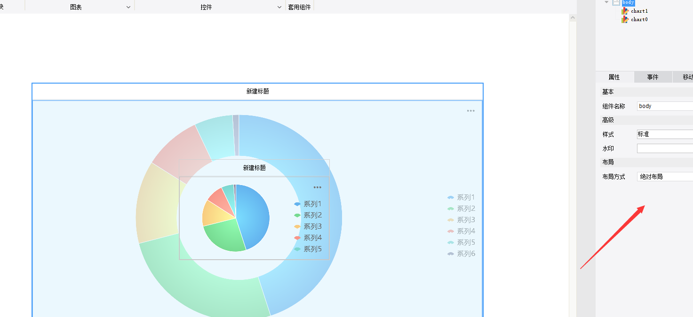
Task: Collapse the body node in the component tree
Action: (607, 2)
